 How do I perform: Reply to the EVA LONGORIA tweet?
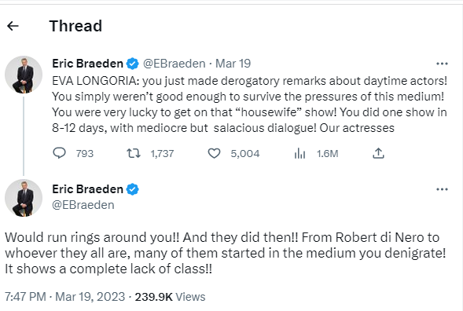[60, 153]
